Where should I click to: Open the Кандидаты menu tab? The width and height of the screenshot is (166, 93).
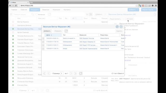tap(34, 10)
